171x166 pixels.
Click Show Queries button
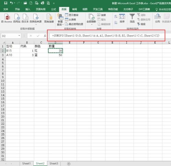click(72, 15)
